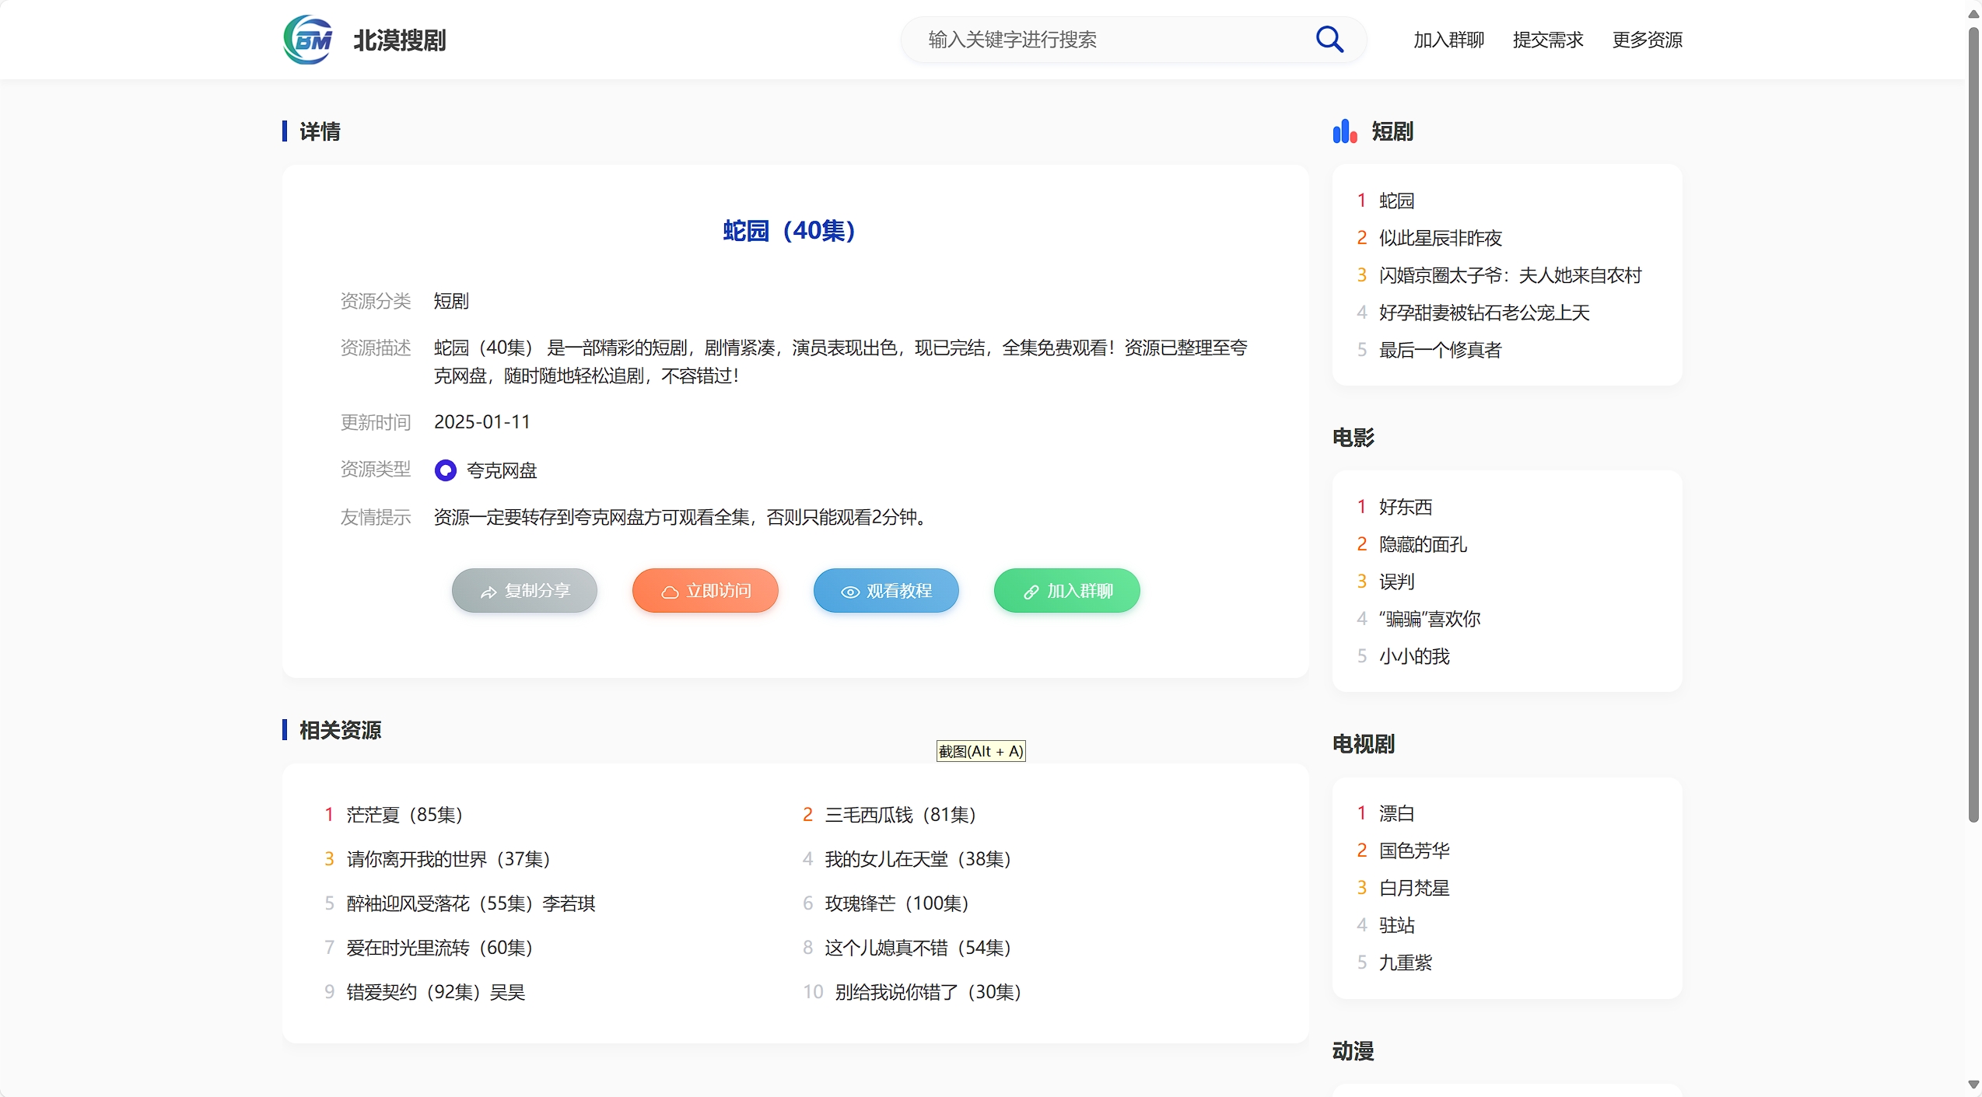Click the 动漫 section heading
This screenshot has width=1982, height=1097.
tap(1353, 1051)
